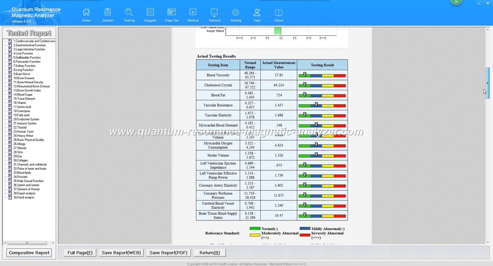This screenshot has width=493, height=266.
Task: Click Save Report(PDF) button
Action: click(x=168, y=253)
